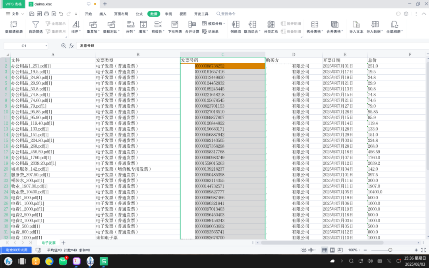
Task: Click the Undo arrow icon
Action: click(x=61, y=13)
